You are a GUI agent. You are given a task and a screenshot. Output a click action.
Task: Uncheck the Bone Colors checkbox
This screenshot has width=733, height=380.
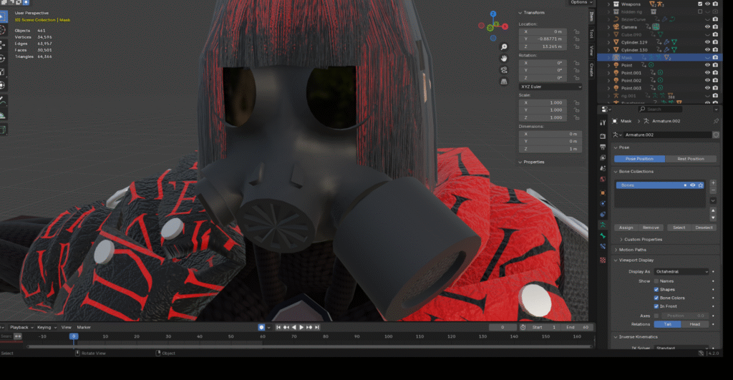[x=656, y=298]
